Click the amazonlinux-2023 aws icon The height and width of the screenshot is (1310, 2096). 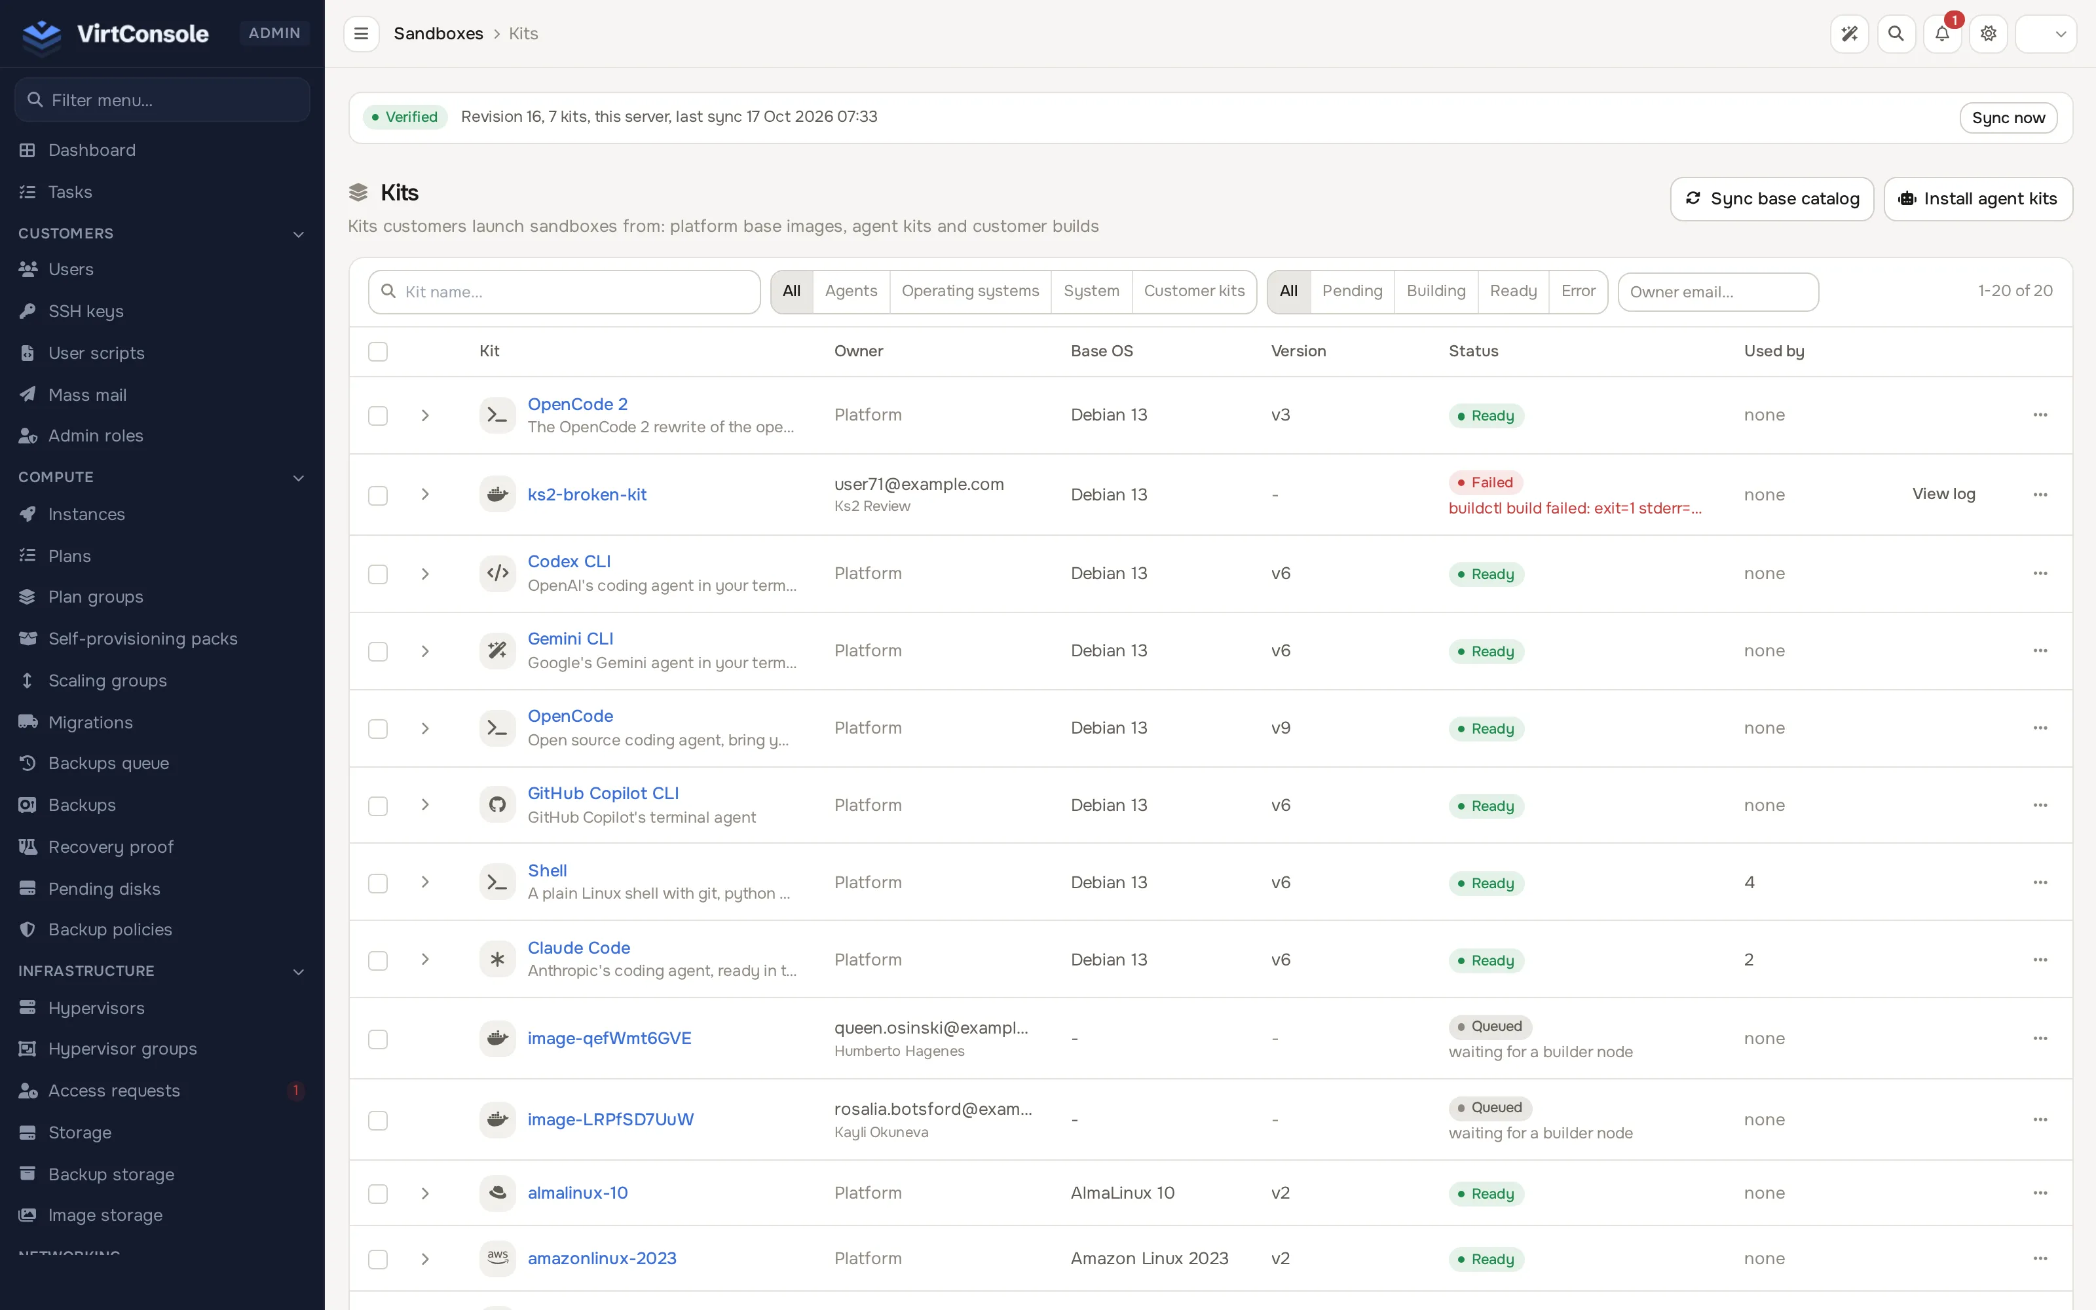(x=497, y=1258)
